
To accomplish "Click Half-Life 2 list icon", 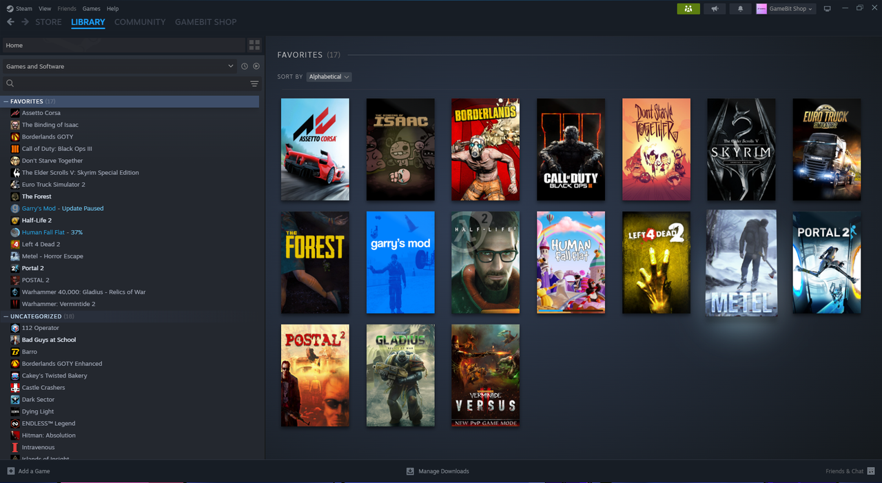I will (15, 220).
